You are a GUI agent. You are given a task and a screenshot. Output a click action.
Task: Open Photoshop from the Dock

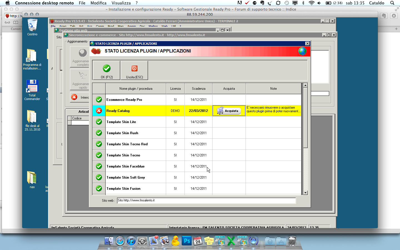tap(187, 241)
